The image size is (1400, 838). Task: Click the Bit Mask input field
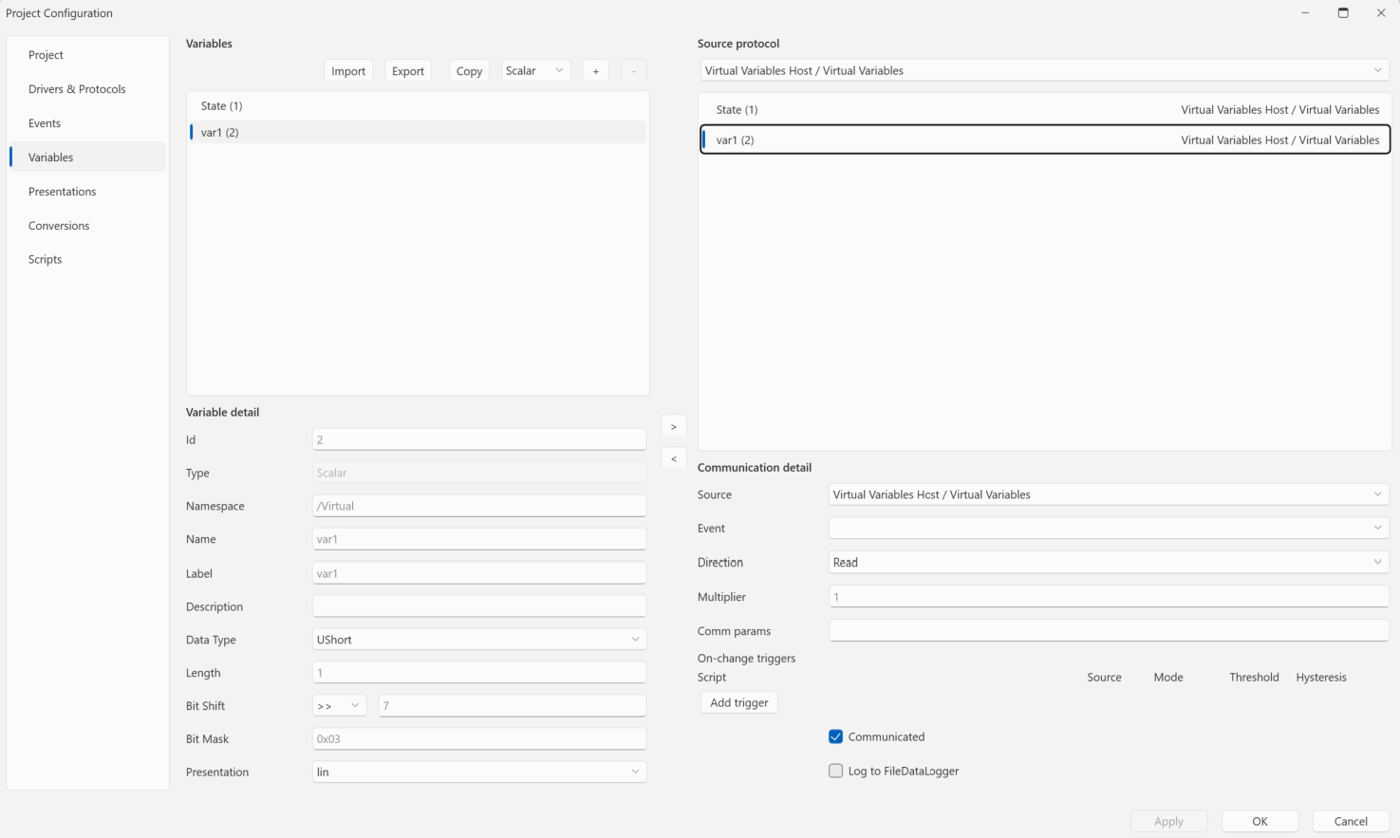pos(479,738)
